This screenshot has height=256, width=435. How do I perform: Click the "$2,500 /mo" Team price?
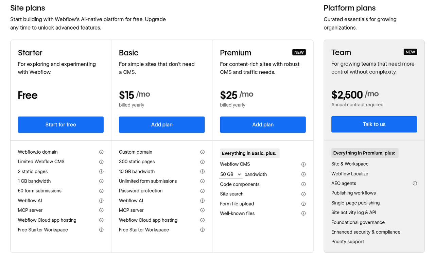coord(355,95)
